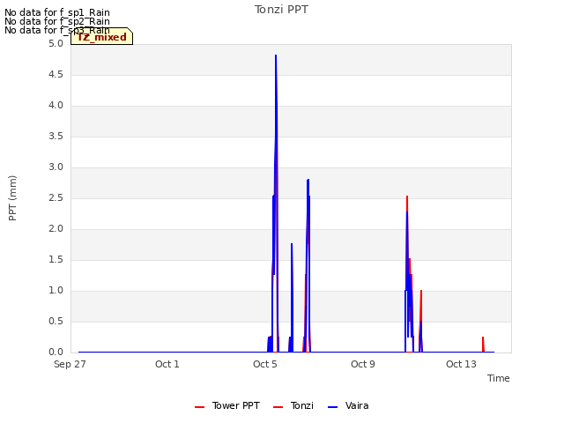
Task: Click the 'No data for f_sp2_Rain' message
Action: pyautogui.click(x=57, y=21)
